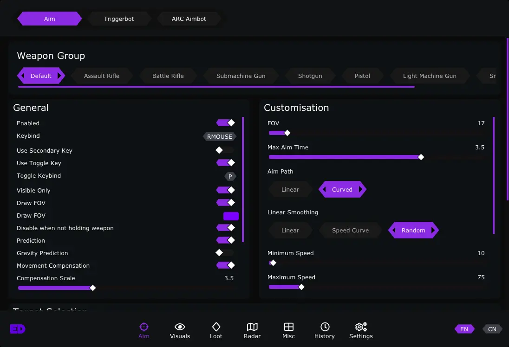509x347 pixels.
Task: Click the right arrow on Random smoothing option
Action: (x=433, y=231)
